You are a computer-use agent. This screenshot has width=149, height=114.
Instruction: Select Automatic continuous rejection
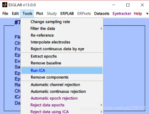pyautogui.click(x=62, y=92)
